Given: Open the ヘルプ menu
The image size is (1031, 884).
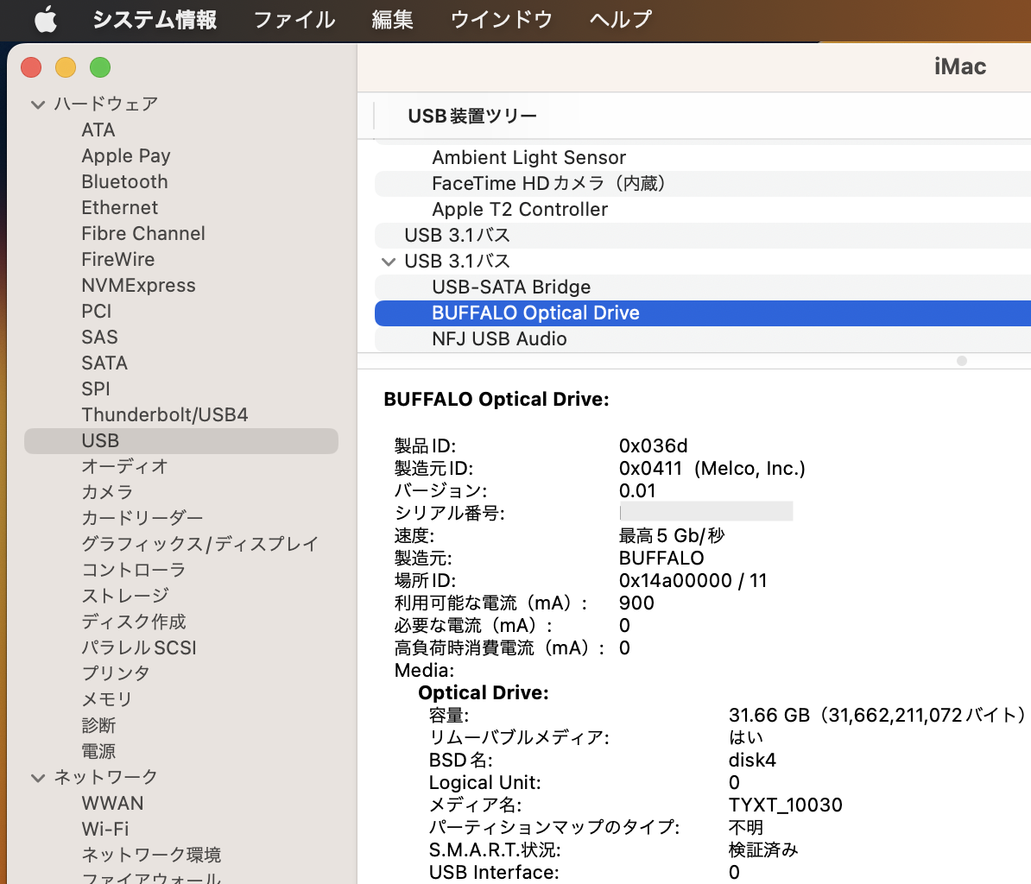Looking at the screenshot, I should pos(620,20).
